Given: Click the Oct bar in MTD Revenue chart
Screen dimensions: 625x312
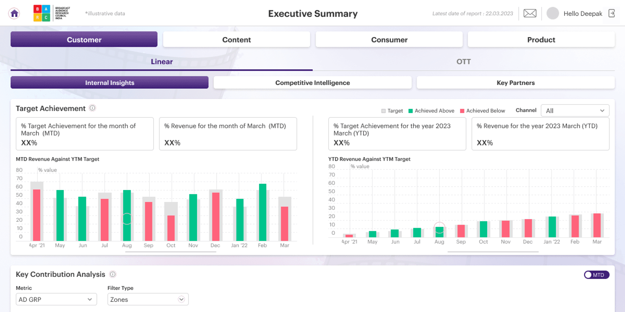Looking at the screenshot, I should 171,228.
